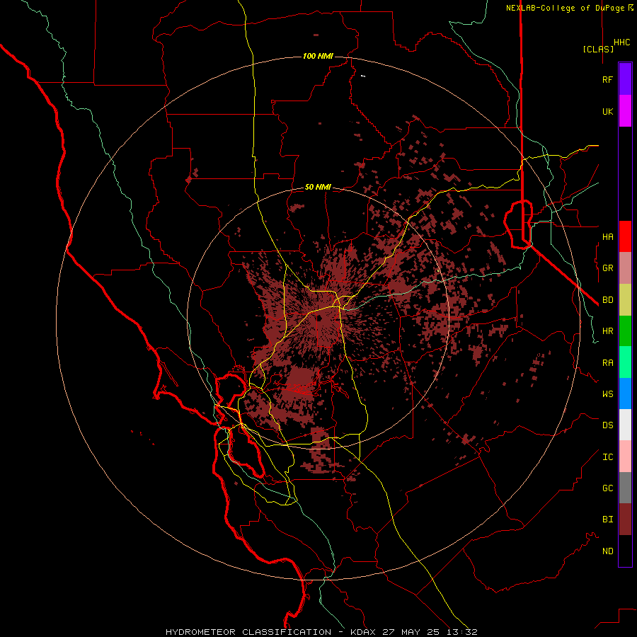Click the "[CLAS]" legend heading
637x637 pixels.
pos(598,49)
